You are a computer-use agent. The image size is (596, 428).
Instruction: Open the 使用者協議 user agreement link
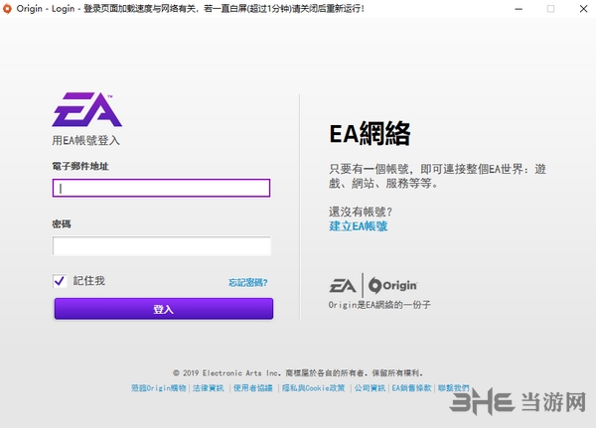click(252, 387)
